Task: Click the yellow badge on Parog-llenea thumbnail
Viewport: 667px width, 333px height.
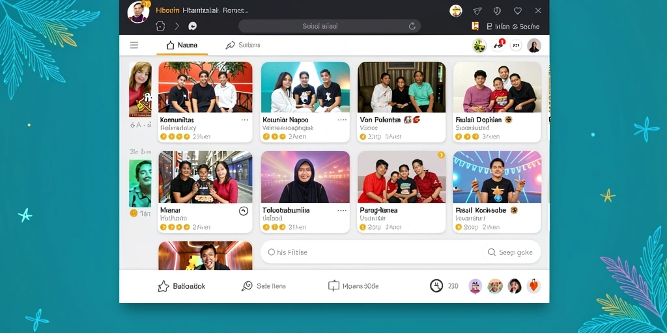Action: click(441, 155)
